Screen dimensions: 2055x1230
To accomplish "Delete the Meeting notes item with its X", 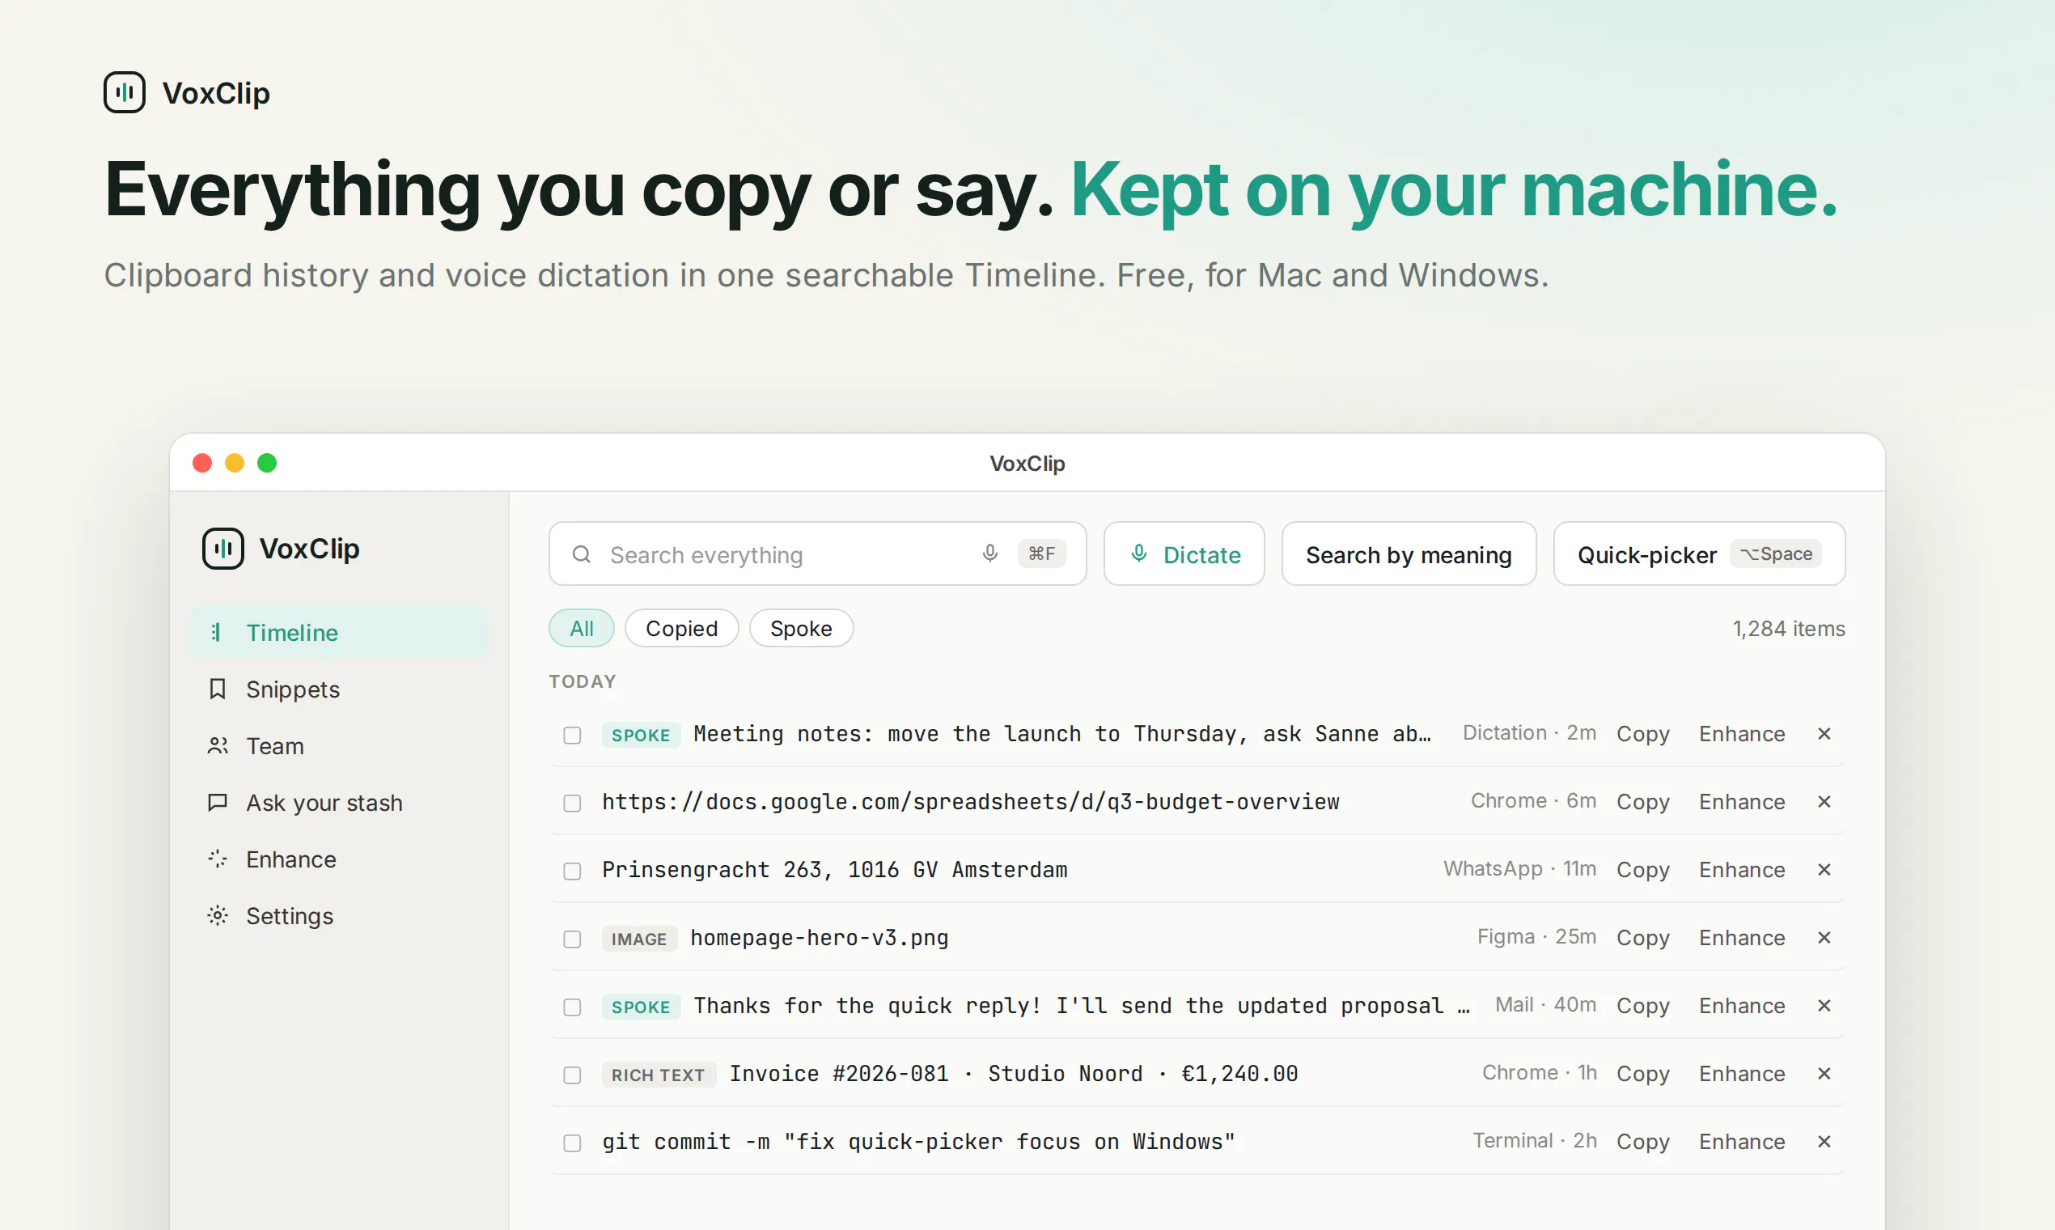I will [x=1824, y=733].
